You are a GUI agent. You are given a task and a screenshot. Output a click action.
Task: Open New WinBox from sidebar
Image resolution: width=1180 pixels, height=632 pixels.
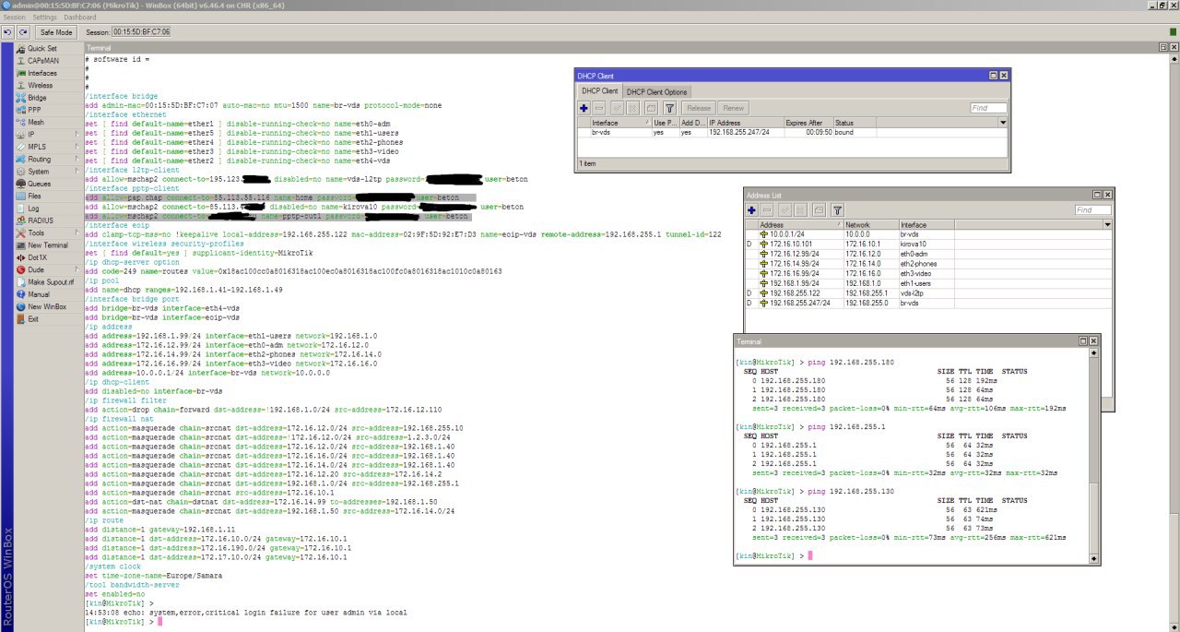46,306
